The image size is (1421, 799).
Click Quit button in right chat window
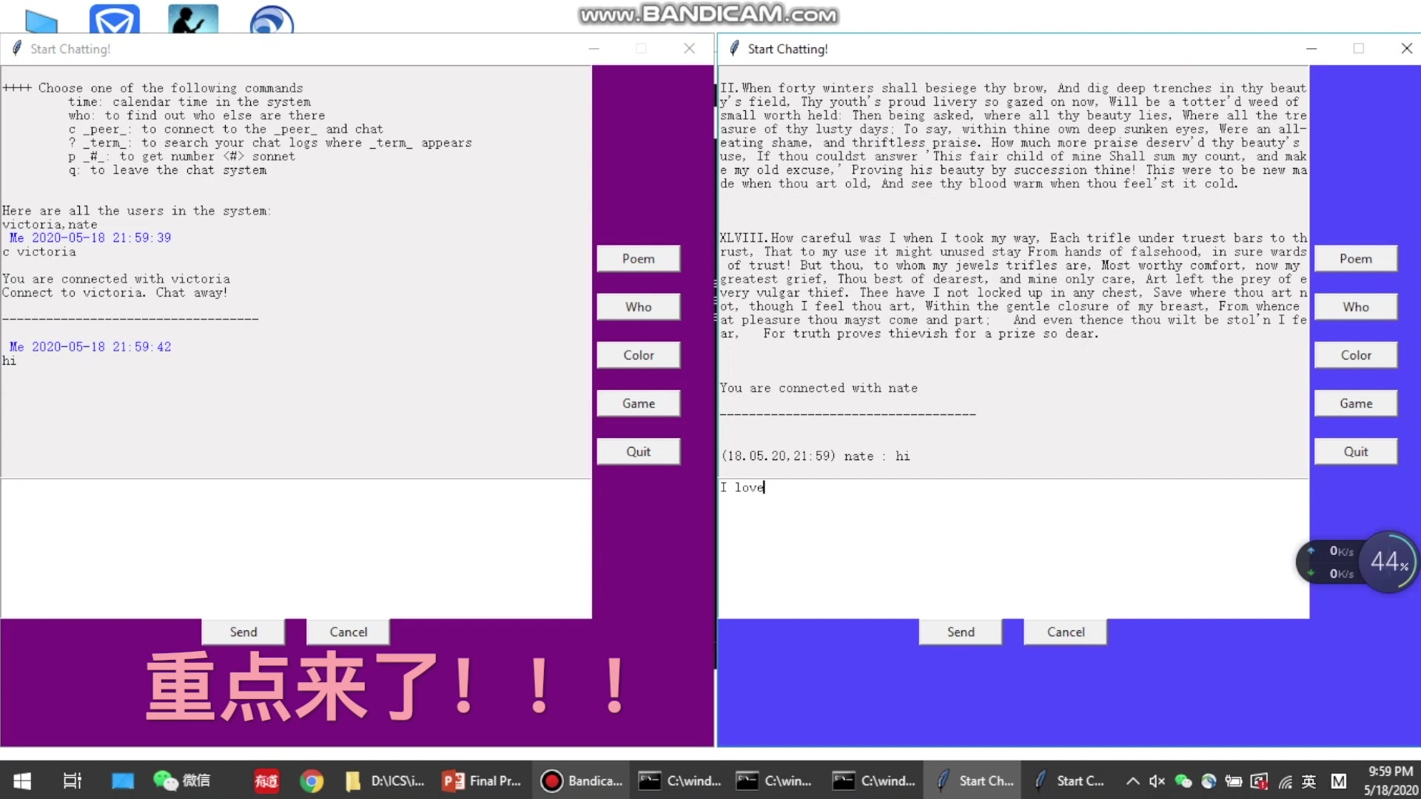click(1356, 451)
